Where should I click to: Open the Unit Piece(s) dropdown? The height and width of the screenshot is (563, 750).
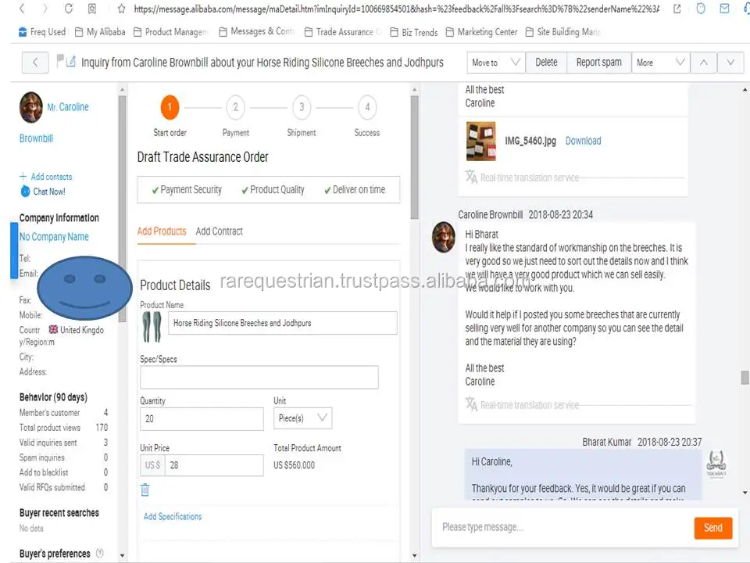(302, 418)
